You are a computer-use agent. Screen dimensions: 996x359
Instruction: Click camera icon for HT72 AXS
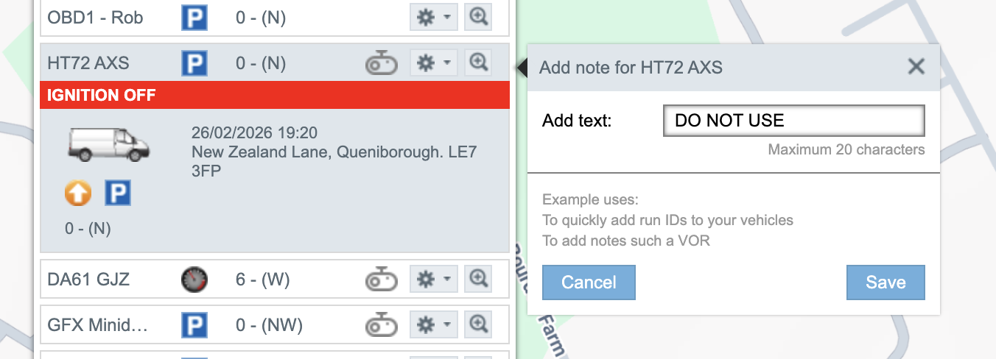381,64
